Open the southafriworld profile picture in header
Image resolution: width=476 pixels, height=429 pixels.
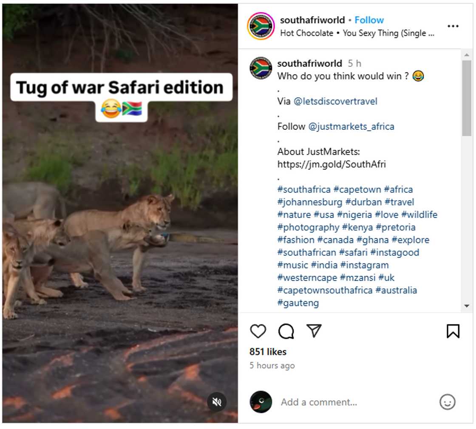(261, 26)
